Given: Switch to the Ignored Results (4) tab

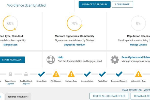Looking at the screenshot, I should pos(18,97).
